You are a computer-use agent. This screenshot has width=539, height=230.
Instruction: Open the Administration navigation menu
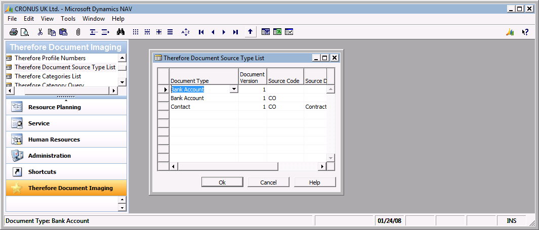click(66, 156)
